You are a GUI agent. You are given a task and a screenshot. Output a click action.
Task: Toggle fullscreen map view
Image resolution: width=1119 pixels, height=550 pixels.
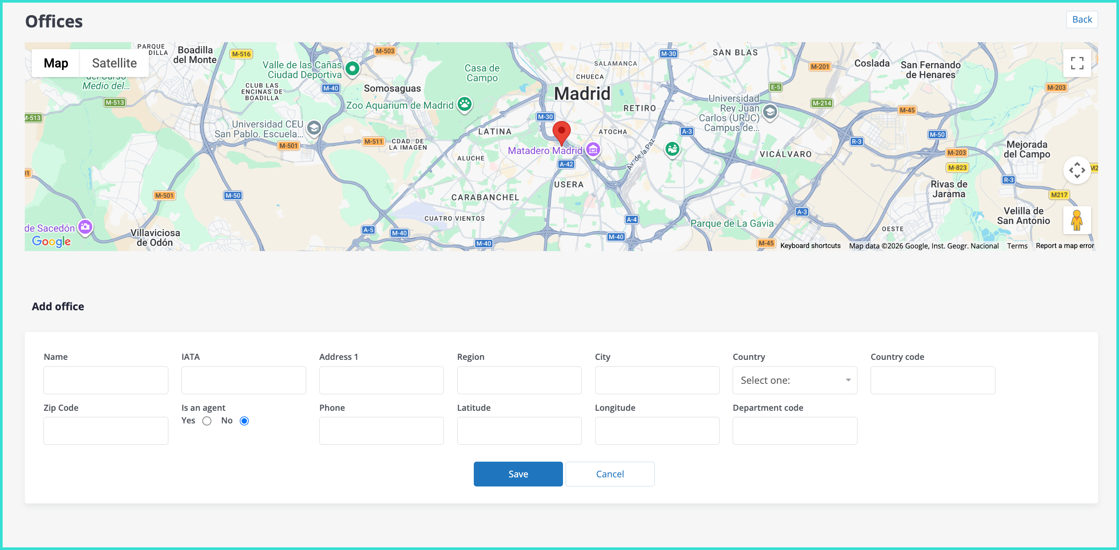point(1077,63)
